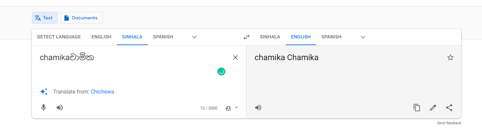Screen dimensions: 482x138
Task: Copy the translation to clipboard
Action: pyautogui.click(x=417, y=108)
